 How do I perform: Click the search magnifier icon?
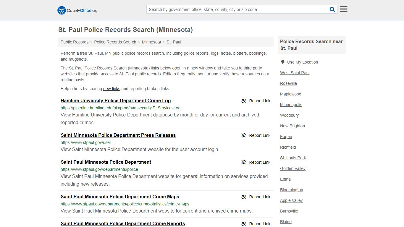coord(332,9)
